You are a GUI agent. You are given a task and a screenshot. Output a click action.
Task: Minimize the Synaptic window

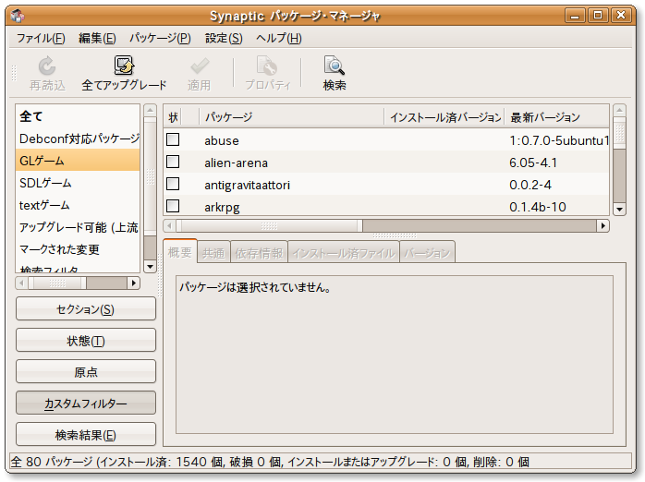(575, 16)
